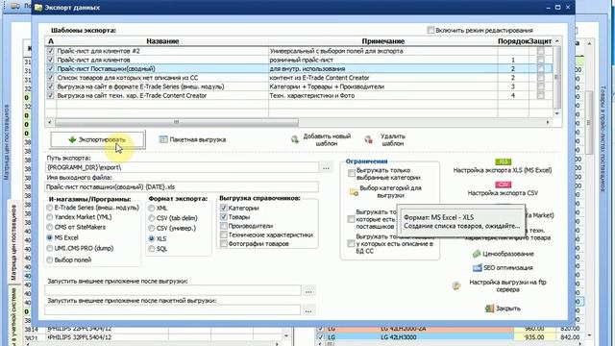
Task: Click browse button next to Путь экспорта
Action: click(x=327, y=167)
